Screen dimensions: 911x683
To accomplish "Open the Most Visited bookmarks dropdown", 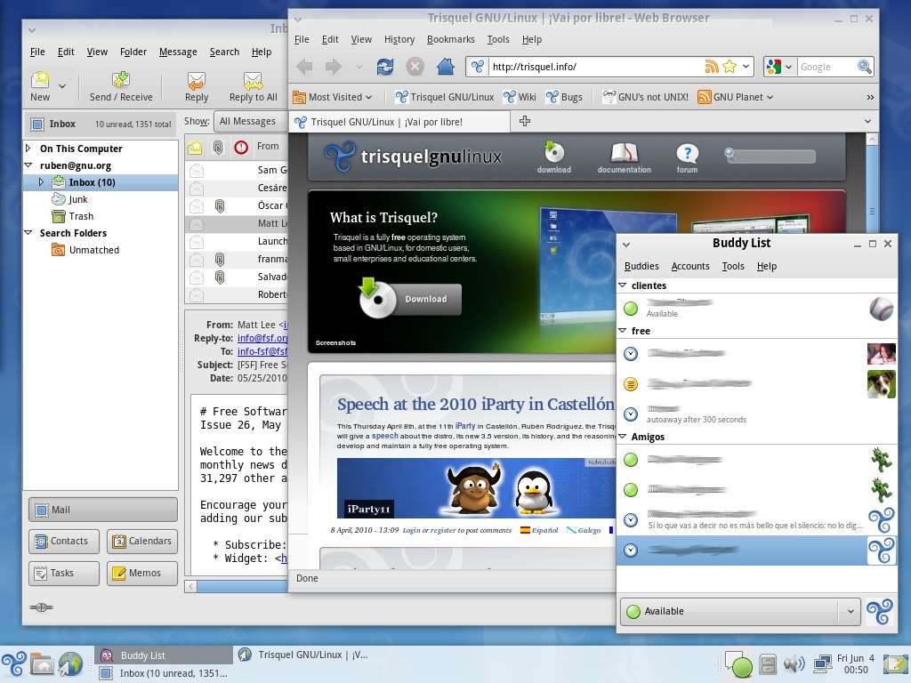I will click(x=333, y=97).
